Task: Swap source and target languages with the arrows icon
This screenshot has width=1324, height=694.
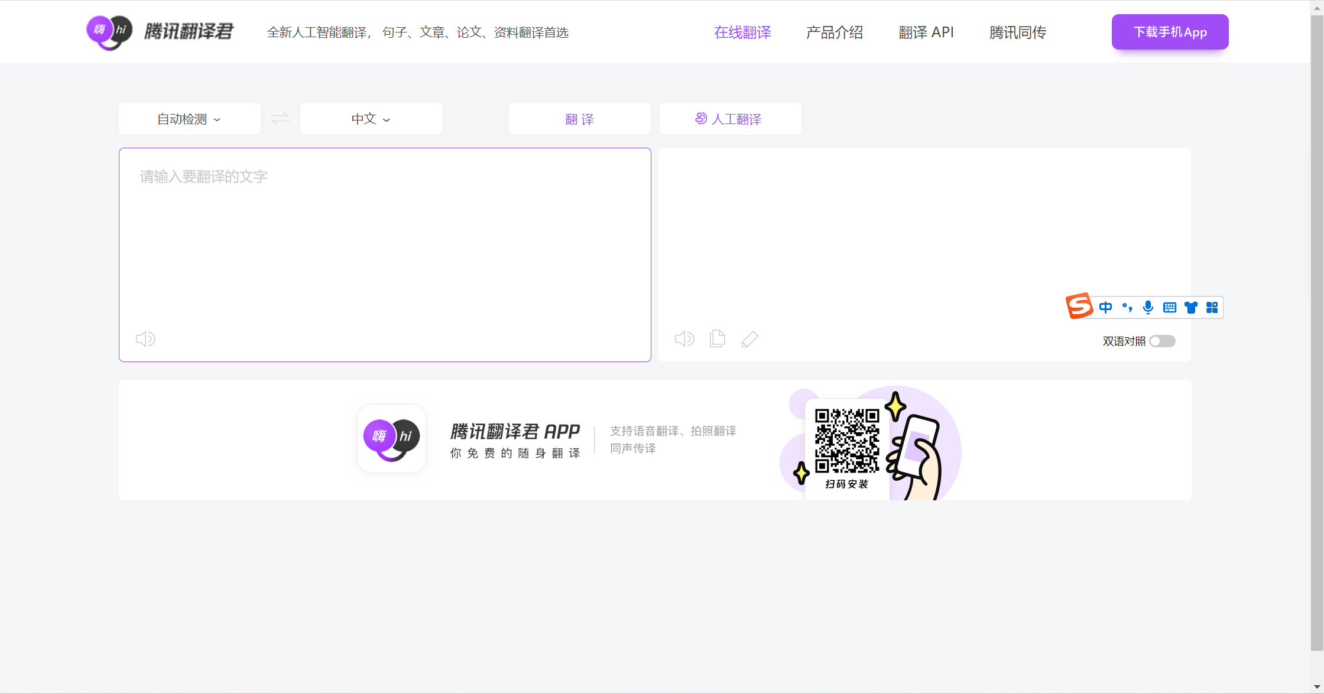Action: tap(280, 118)
